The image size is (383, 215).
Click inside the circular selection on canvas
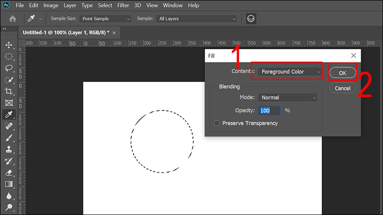[162, 141]
